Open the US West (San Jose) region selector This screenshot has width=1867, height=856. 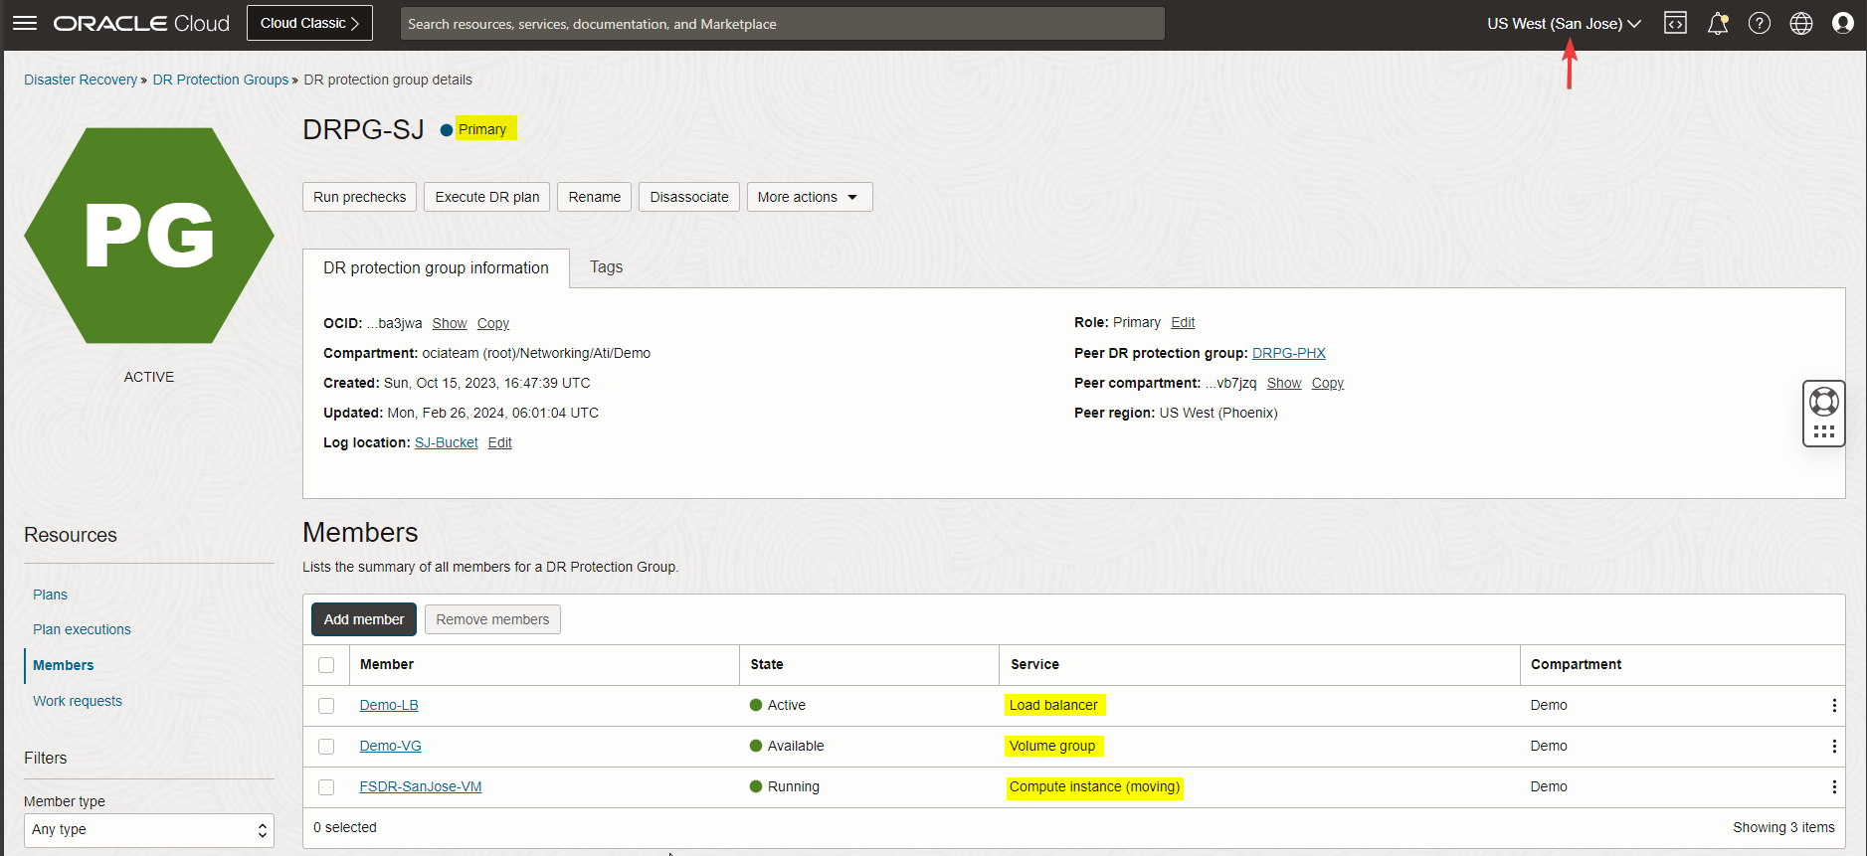click(x=1564, y=24)
